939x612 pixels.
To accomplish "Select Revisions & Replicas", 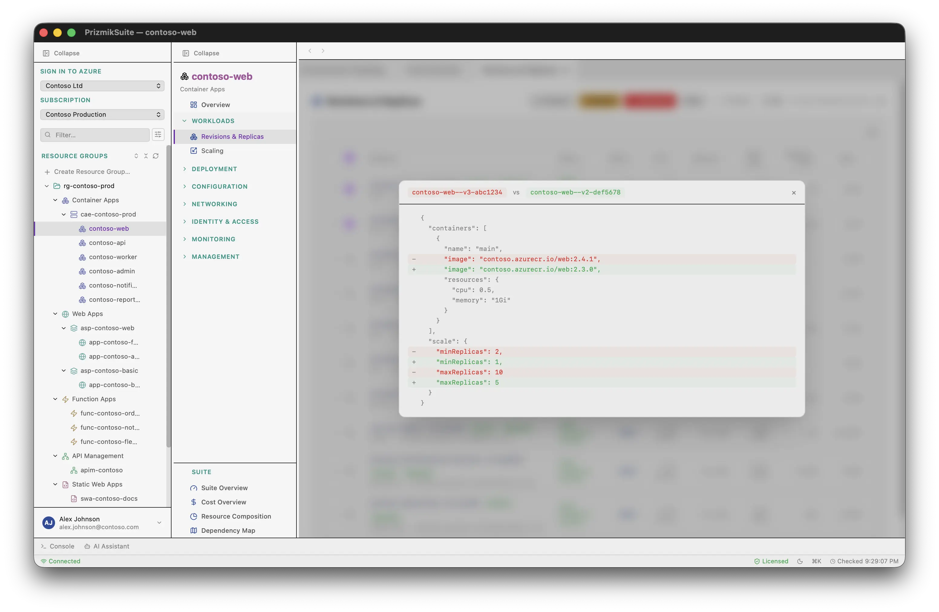I will tap(234, 136).
